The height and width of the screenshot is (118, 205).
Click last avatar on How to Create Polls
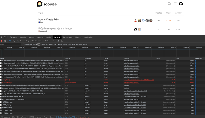pos(151,21)
